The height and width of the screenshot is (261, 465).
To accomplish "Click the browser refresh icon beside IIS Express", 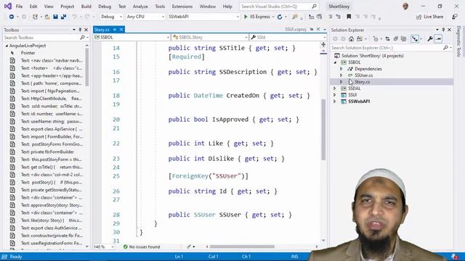I will click(x=280, y=17).
